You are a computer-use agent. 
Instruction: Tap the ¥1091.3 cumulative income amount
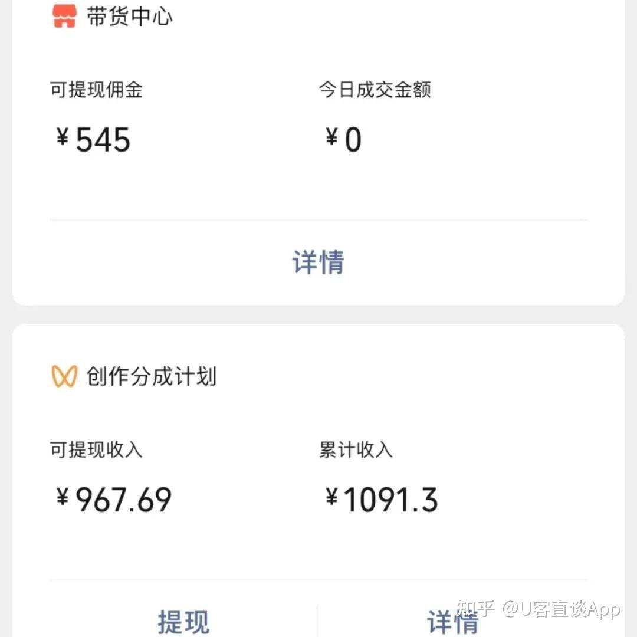tap(382, 500)
